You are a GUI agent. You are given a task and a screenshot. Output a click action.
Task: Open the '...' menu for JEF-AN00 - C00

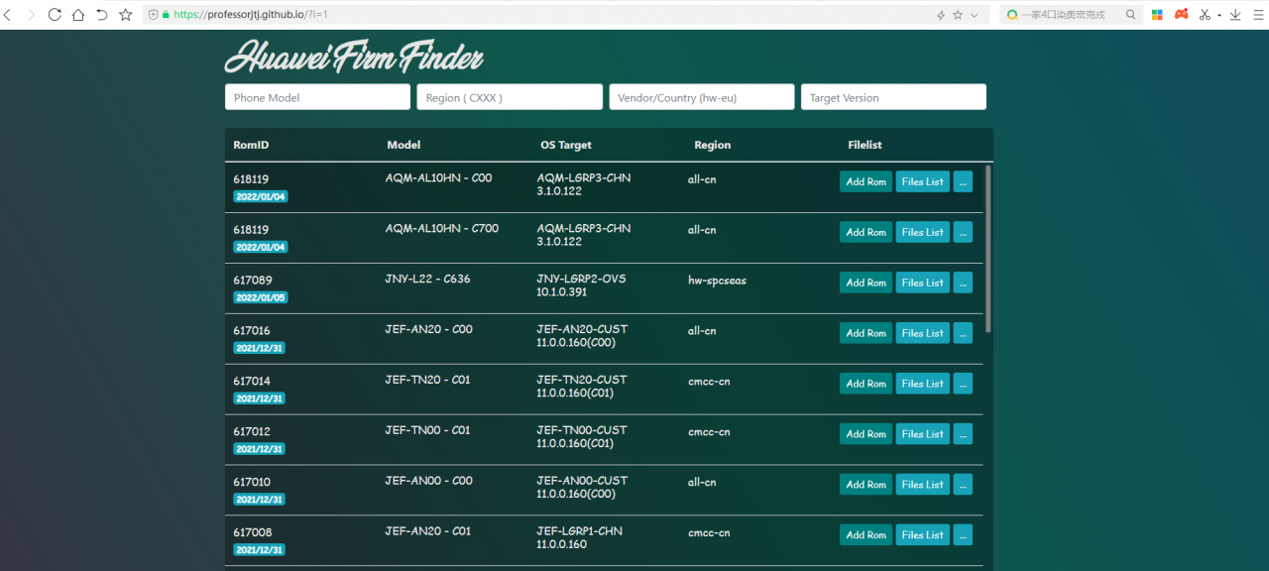[963, 485]
